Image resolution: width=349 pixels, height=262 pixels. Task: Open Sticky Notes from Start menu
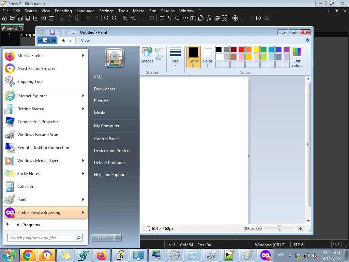pyautogui.click(x=45, y=174)
